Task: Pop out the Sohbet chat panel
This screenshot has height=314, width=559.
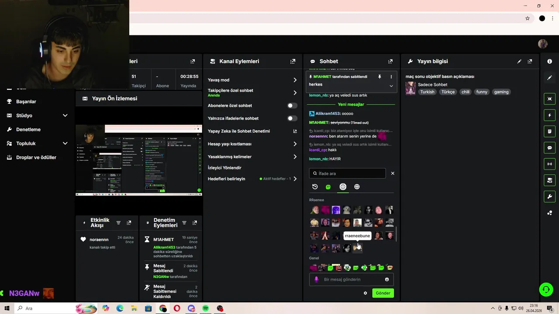Action: point(390,61)
